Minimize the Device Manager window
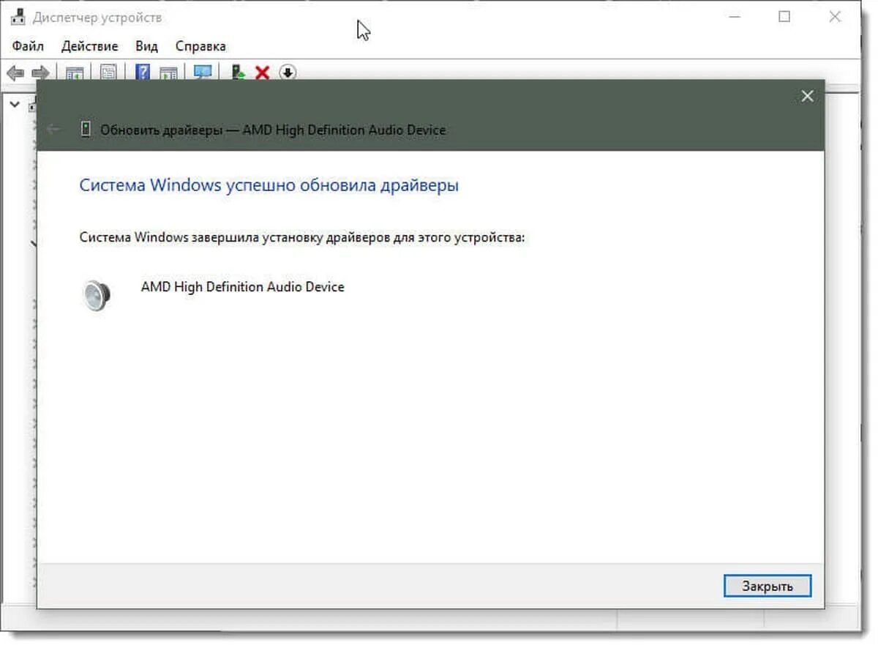 click(734, 17)
